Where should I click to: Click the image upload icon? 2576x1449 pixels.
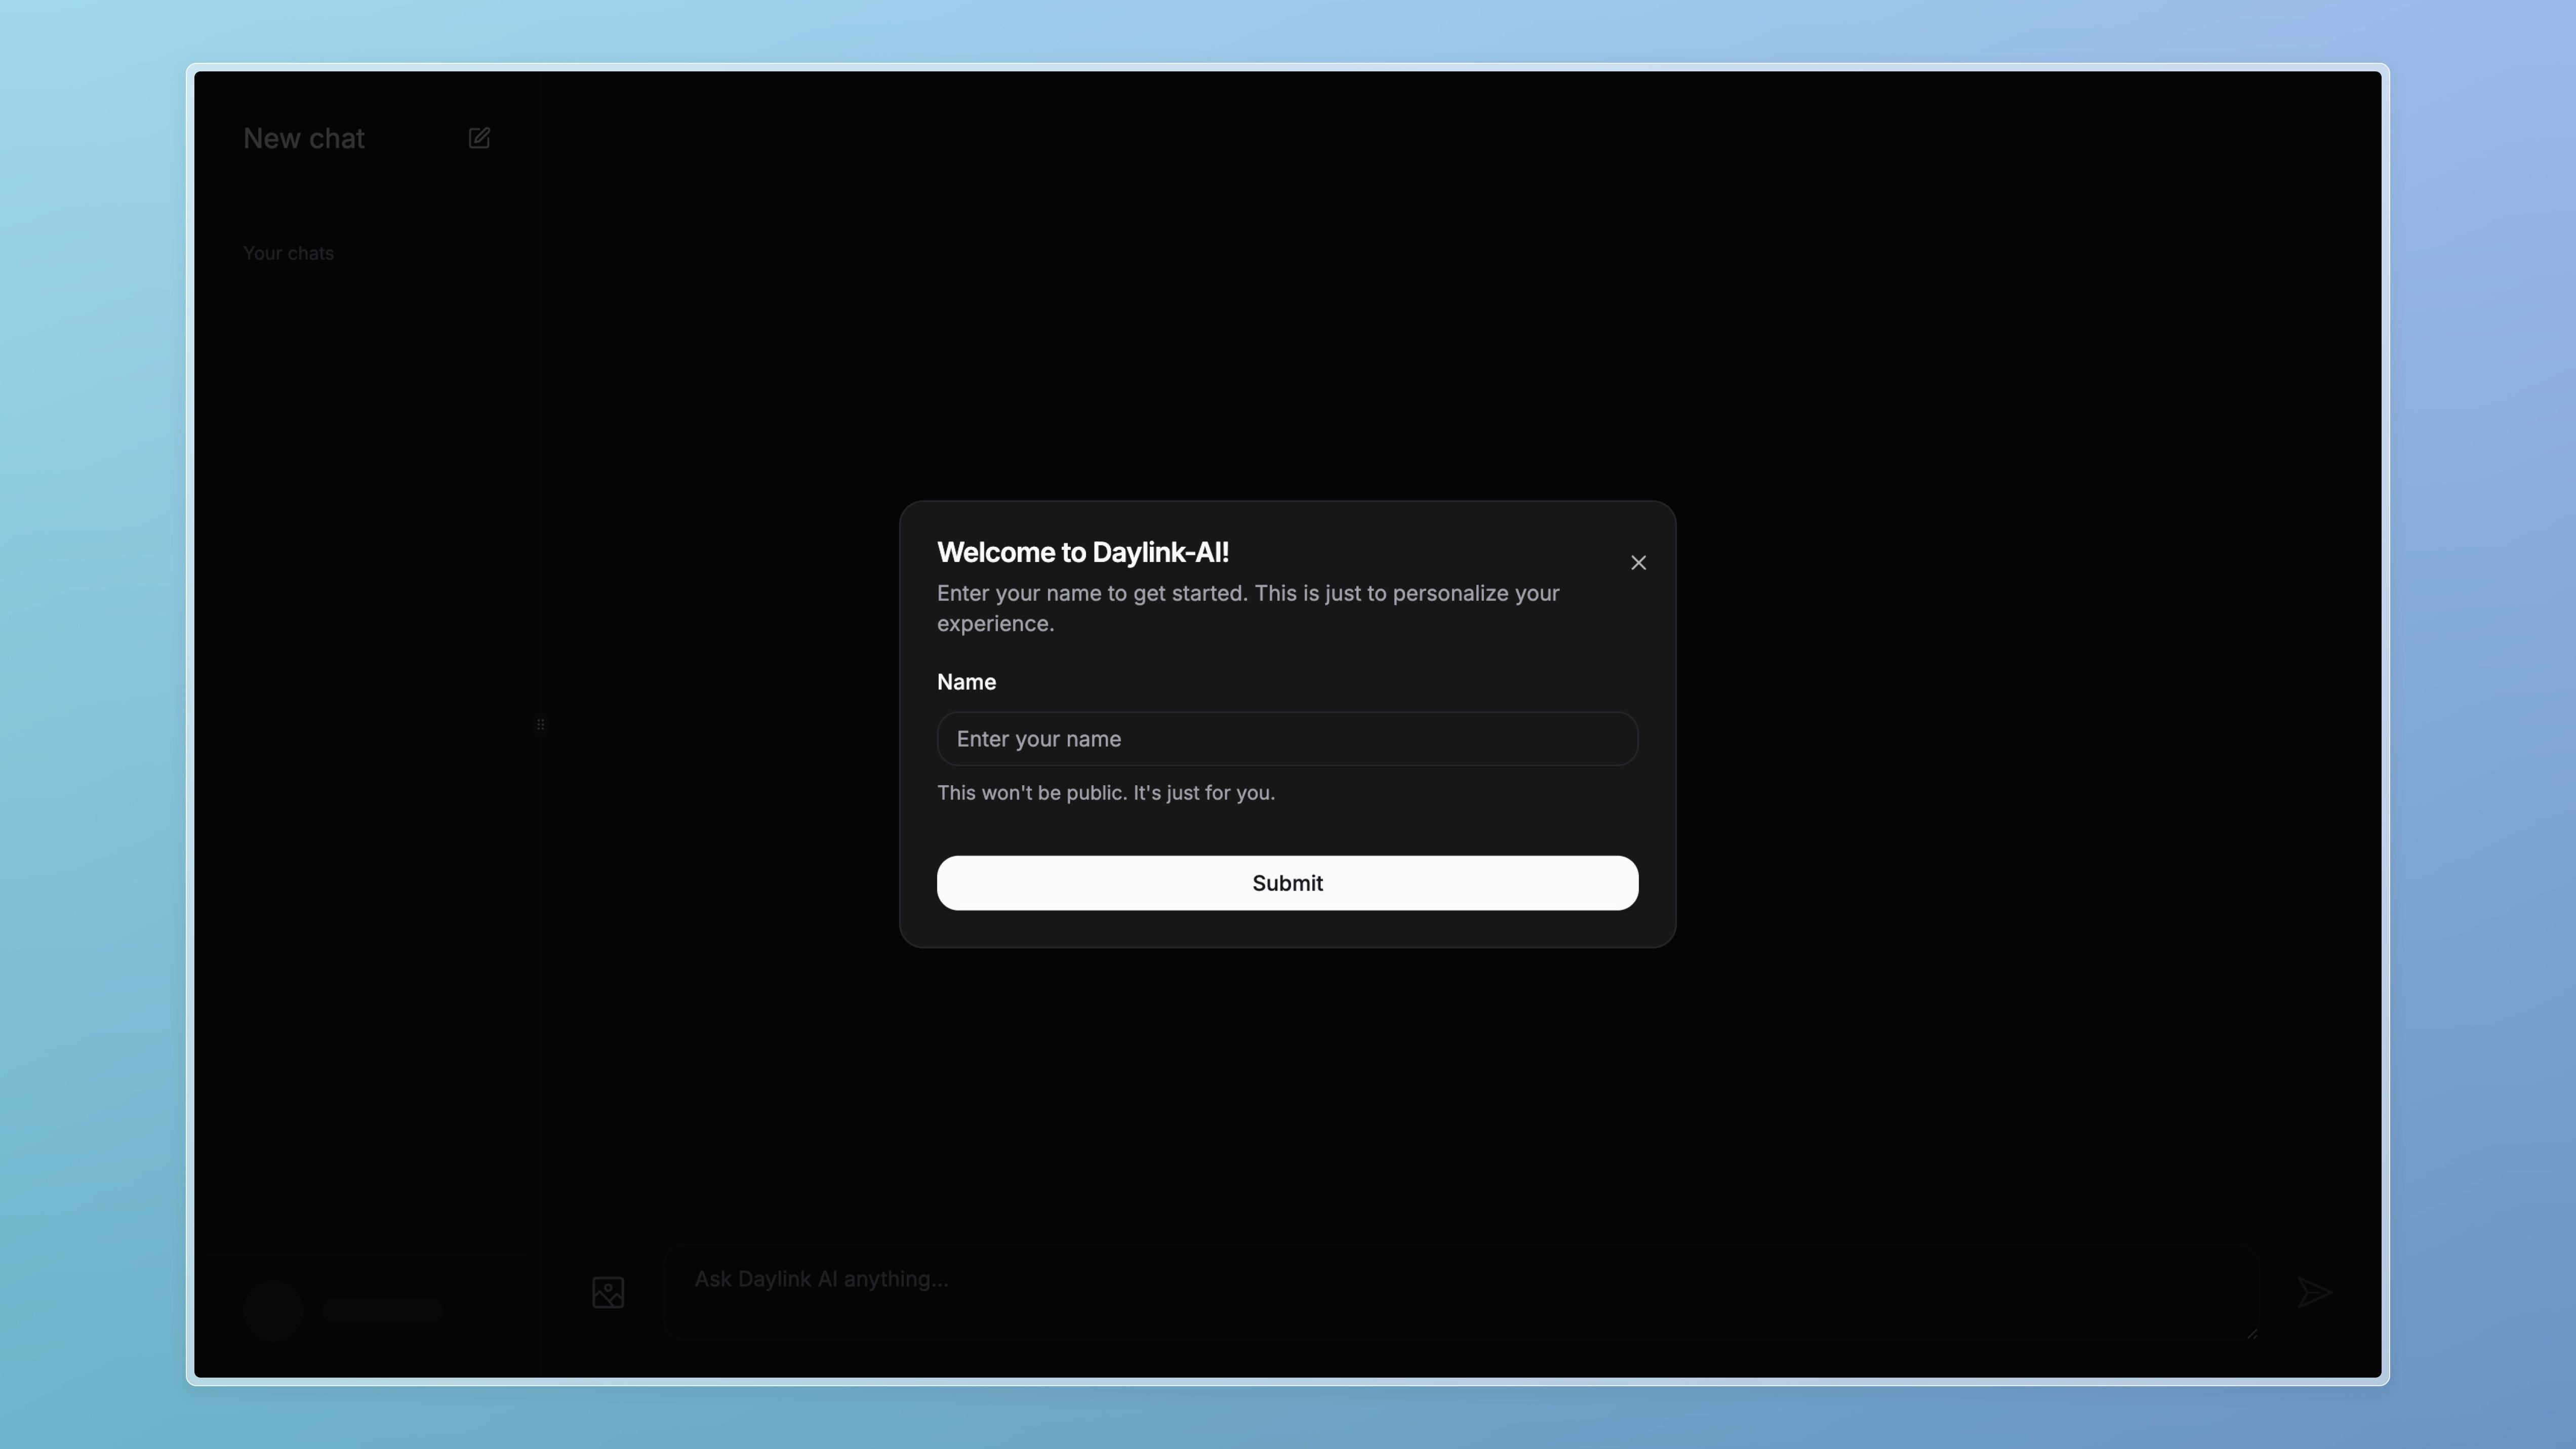(608, 1292)
